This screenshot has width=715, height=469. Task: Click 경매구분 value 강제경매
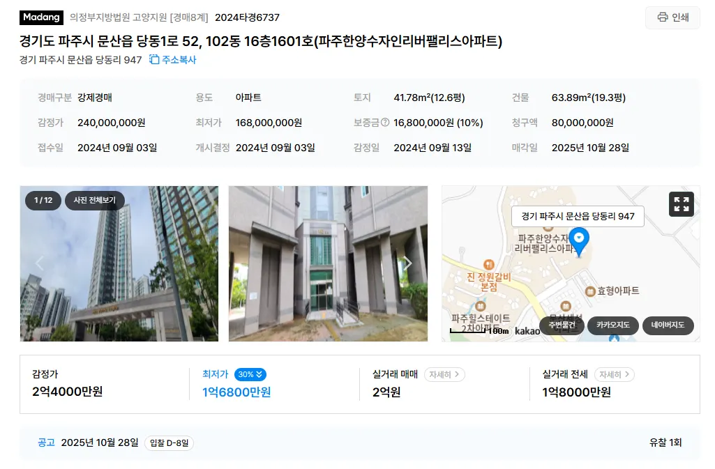(95, 98)
